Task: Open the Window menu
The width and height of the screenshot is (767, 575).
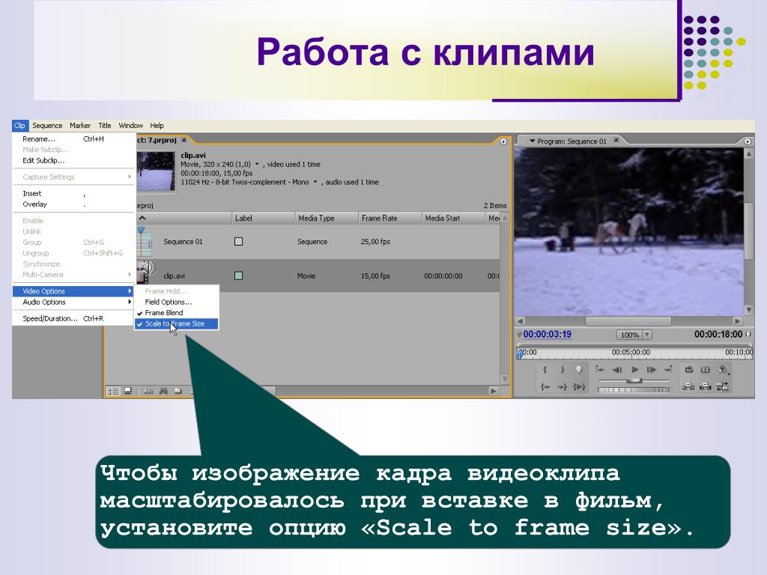Action: tap(130, 126)
